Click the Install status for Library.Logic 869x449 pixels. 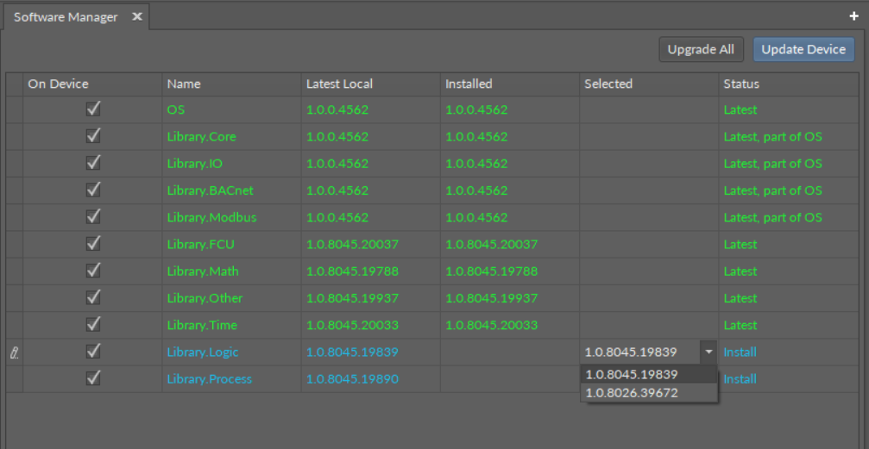pos(740,352)
